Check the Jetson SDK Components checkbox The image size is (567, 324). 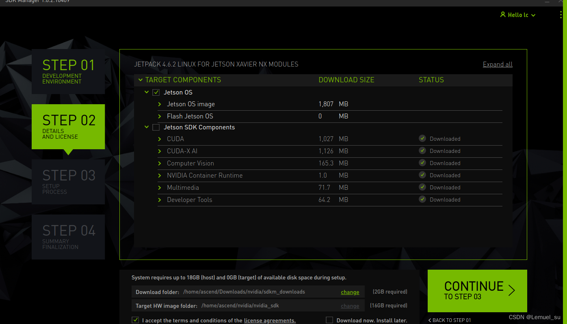(x=156, y=127)
